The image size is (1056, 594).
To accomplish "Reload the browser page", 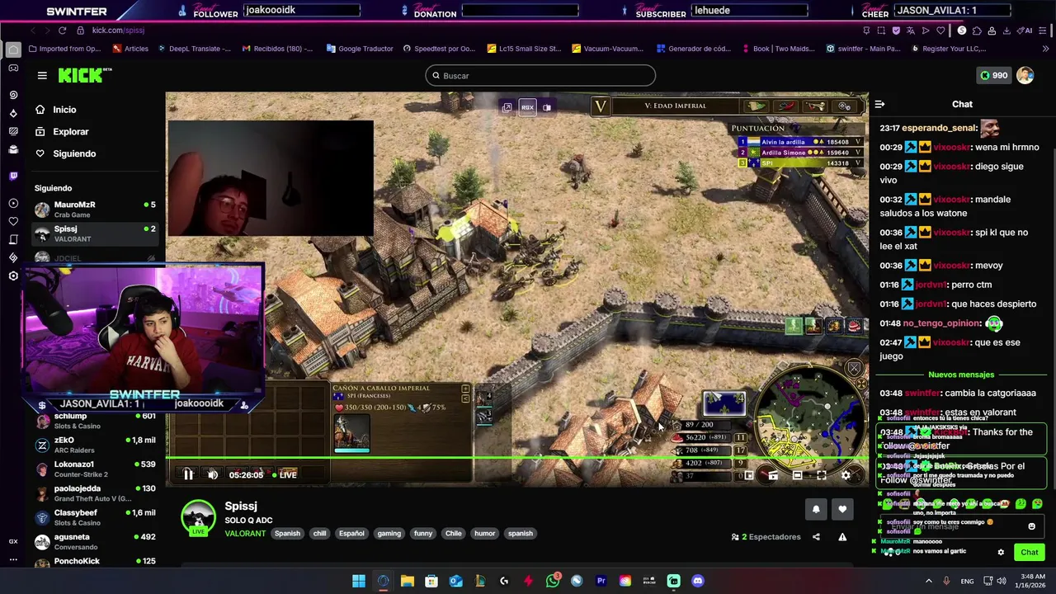I will click(x=62, y=31).
